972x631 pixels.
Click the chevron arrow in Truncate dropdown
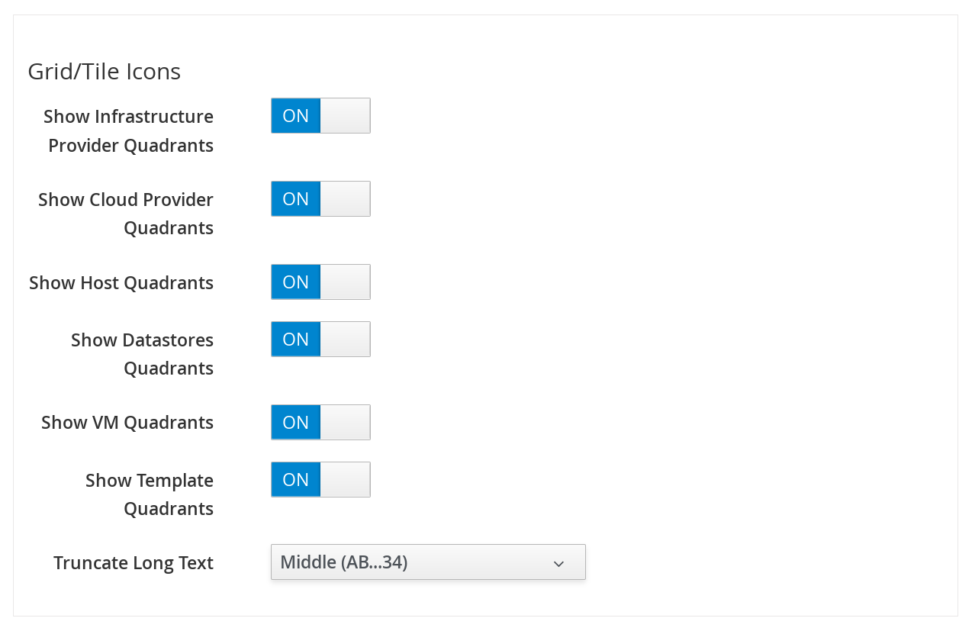[x=558, y=563]
